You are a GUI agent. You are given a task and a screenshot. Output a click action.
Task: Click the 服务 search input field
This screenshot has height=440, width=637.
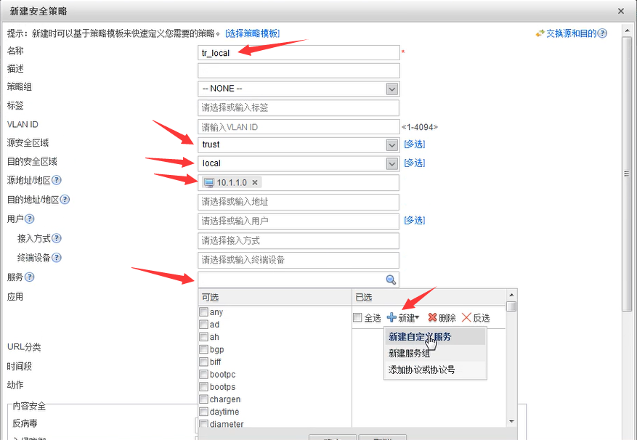pos(299,280)
